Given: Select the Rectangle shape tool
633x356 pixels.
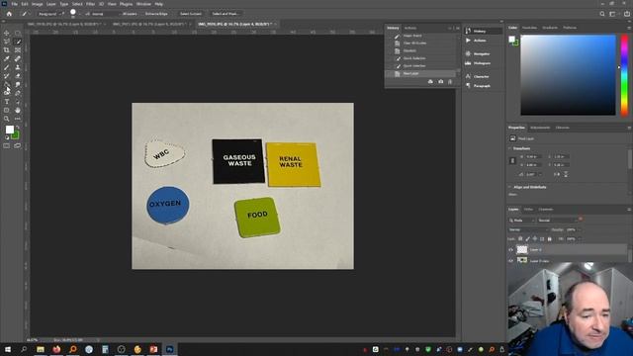Looking at the screenshot, I should (7, 110).
